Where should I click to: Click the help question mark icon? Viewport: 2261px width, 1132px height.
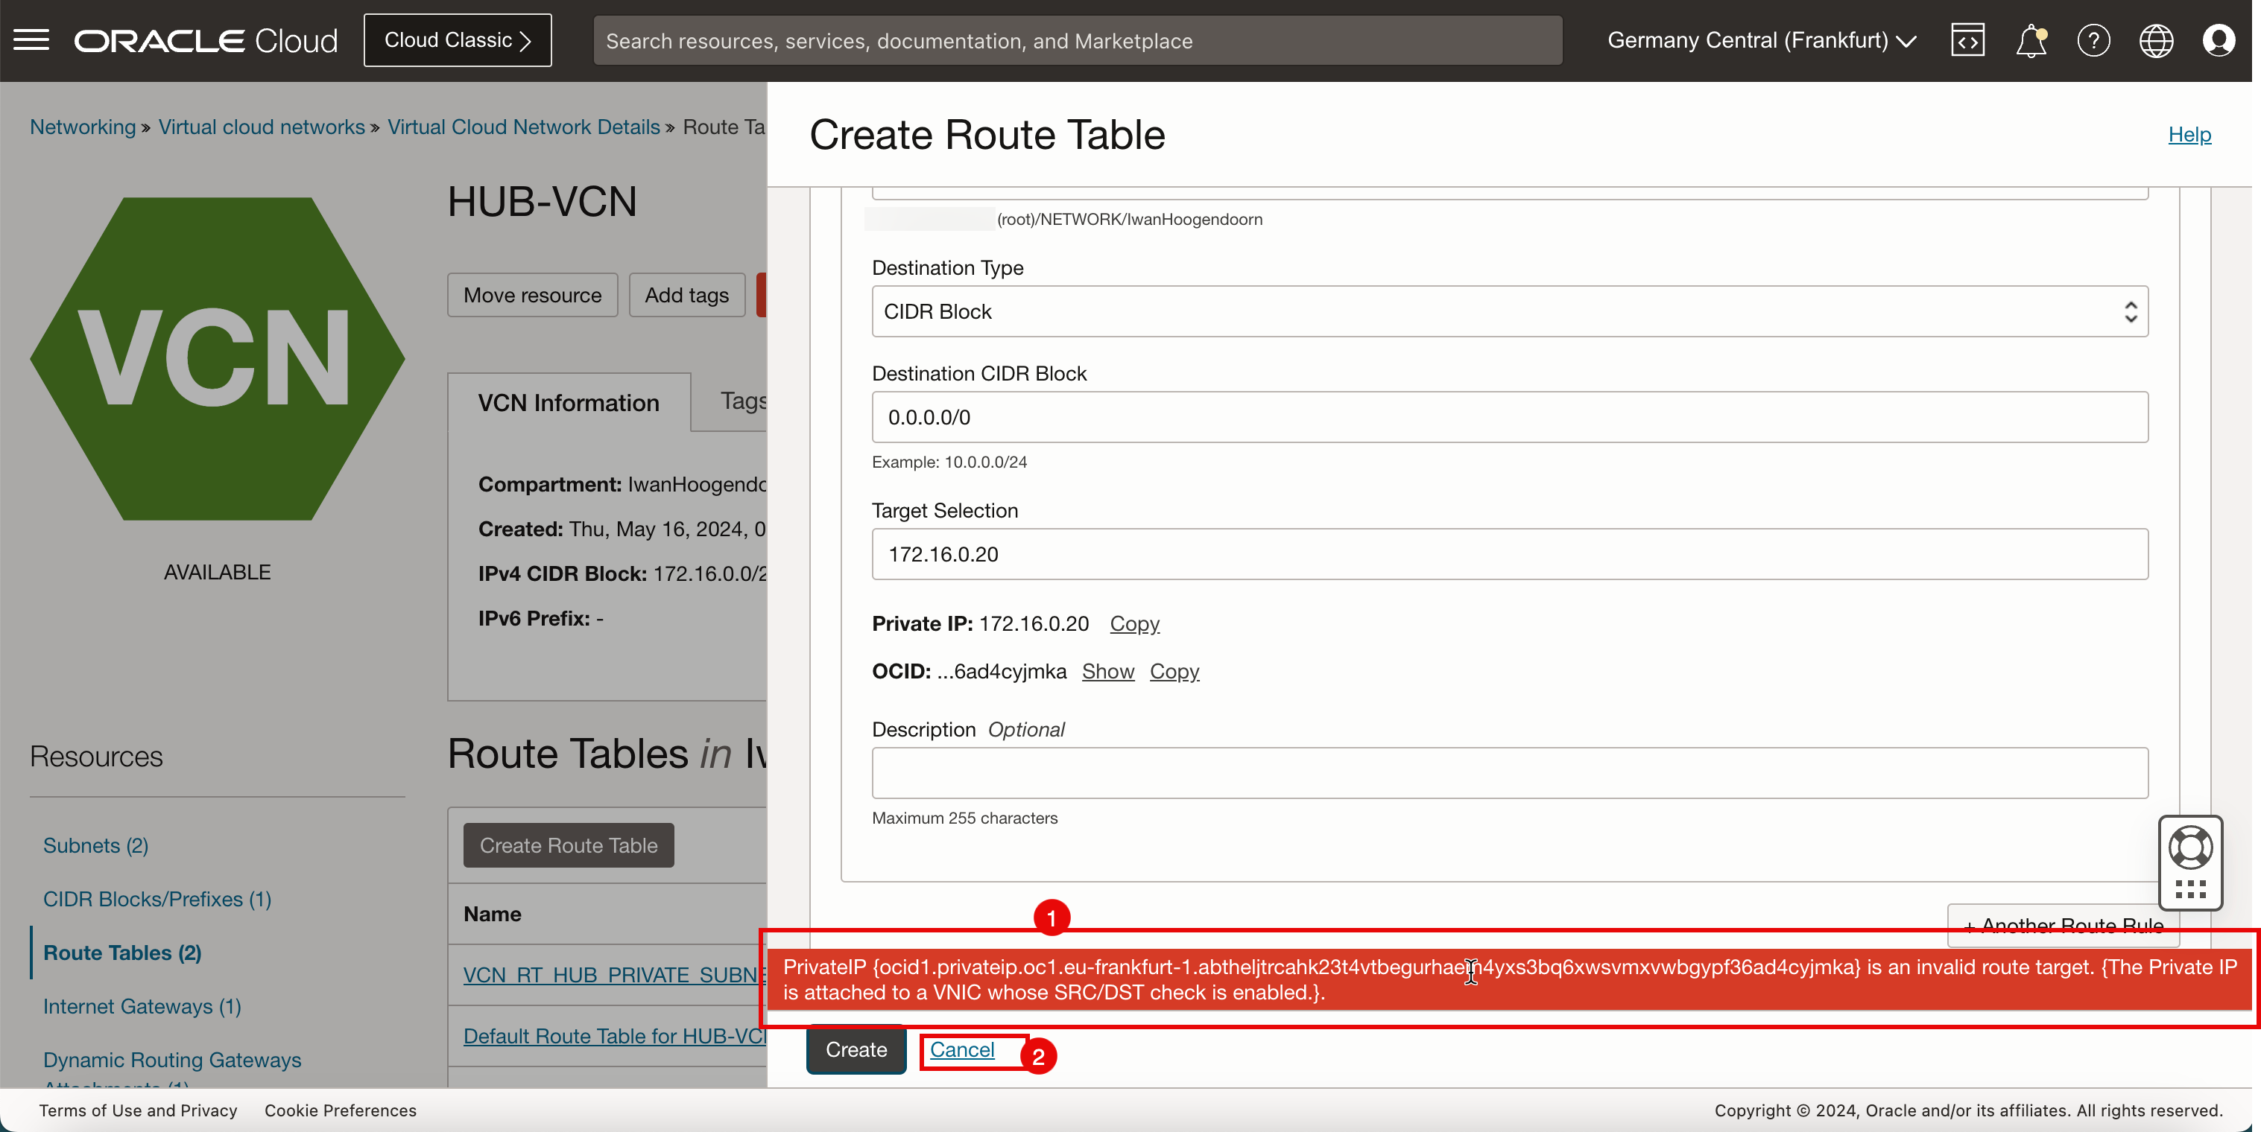click(x=2093, y=40)
